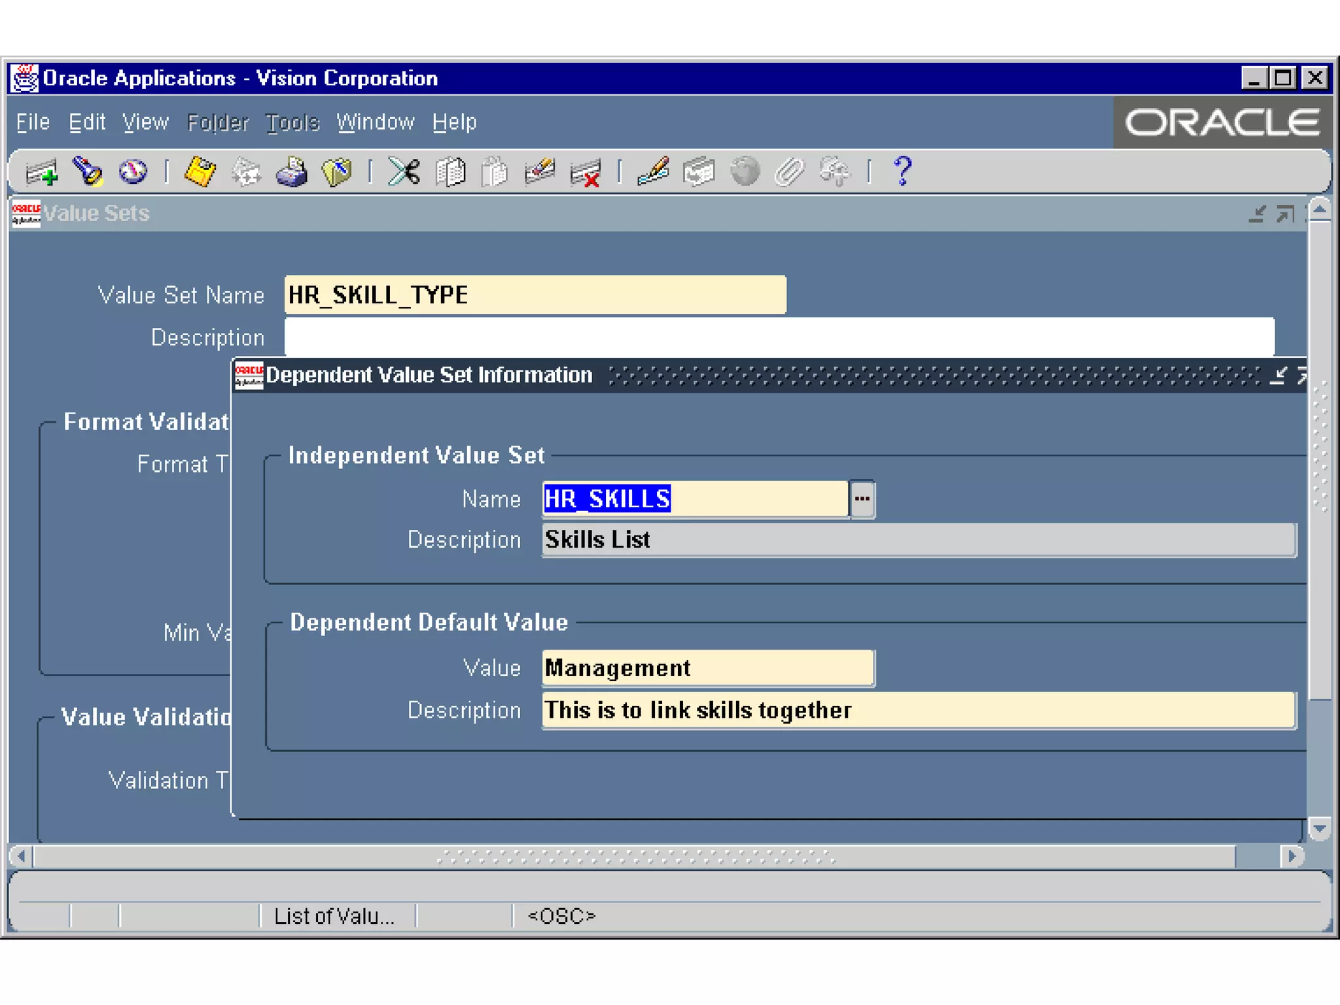Viewport: 1340px width, 1005px height.
Task: Open the Tools menu
Action: [292, 122]
